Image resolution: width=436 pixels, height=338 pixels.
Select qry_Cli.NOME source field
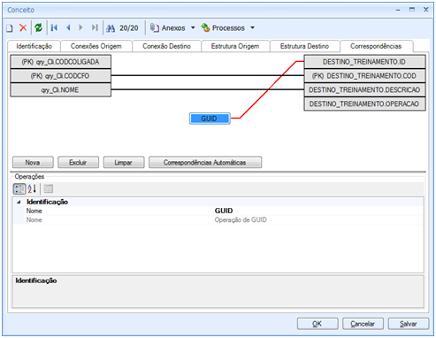61,90
